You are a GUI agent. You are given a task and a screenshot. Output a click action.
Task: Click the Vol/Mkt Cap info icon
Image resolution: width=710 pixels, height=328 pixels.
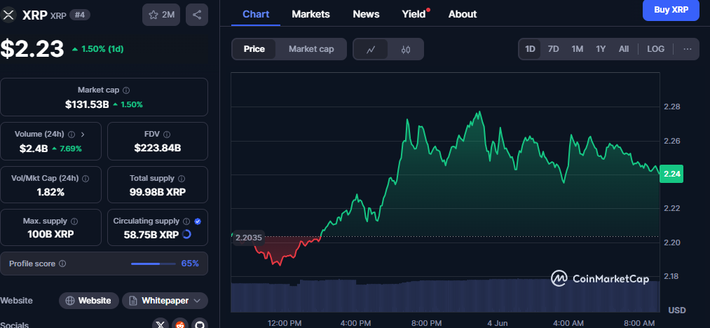click(x=86, y=179)
